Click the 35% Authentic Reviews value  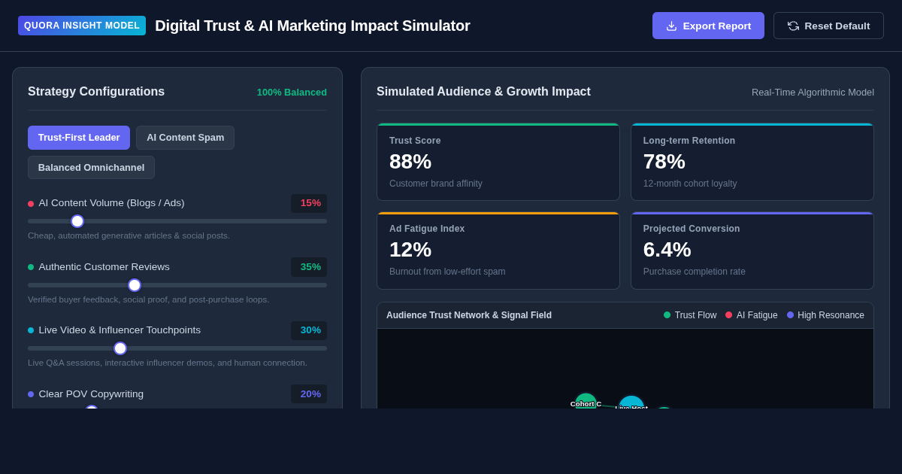pos(309,267)
